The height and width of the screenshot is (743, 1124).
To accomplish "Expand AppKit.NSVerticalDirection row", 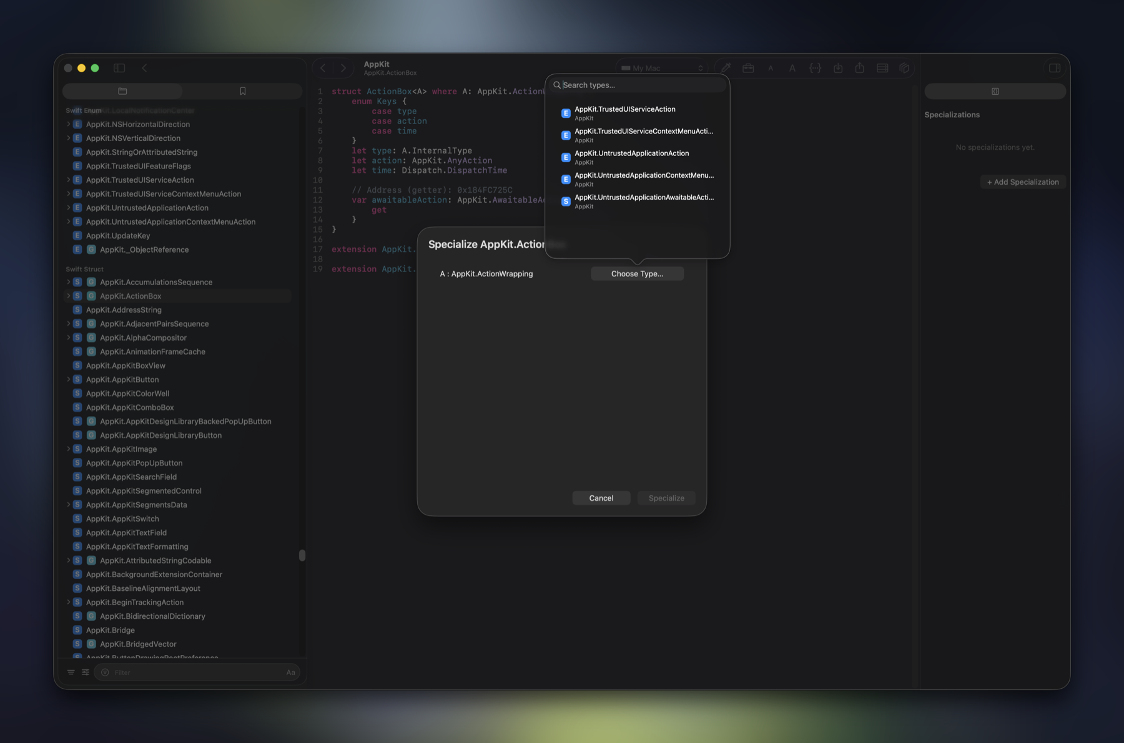I will pos(68,138).
